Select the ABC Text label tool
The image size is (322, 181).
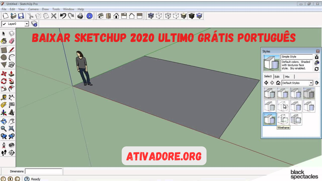[12, 105]
